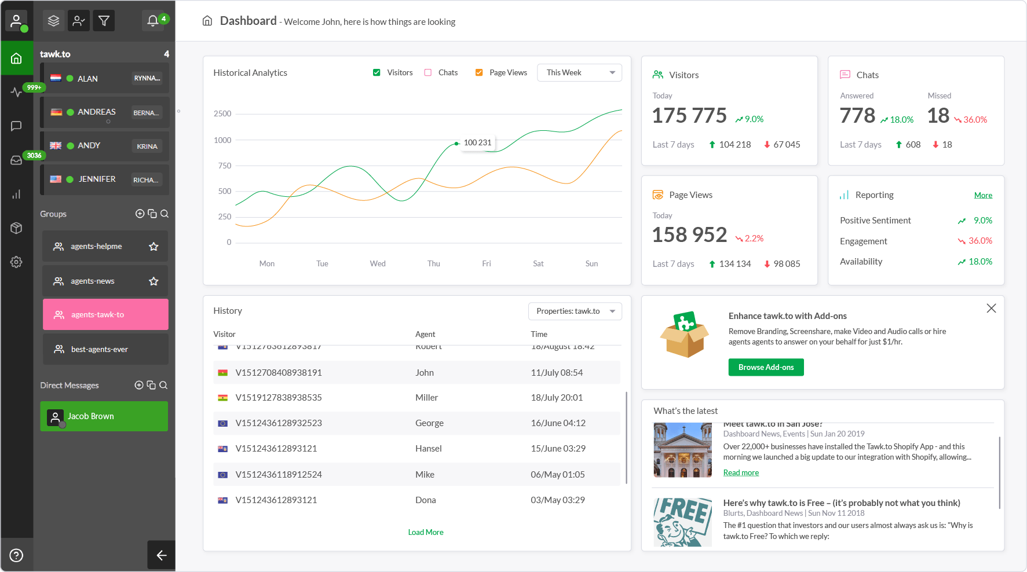
Task: Click the Browse Add-ons button
Action: pos(766,367)
